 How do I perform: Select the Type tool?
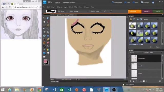(44, 32)
